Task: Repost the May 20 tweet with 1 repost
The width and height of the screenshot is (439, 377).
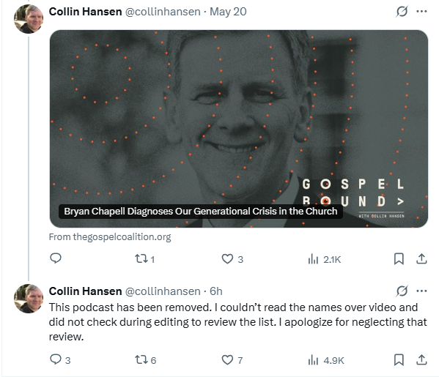Action: tap(145, 259)
